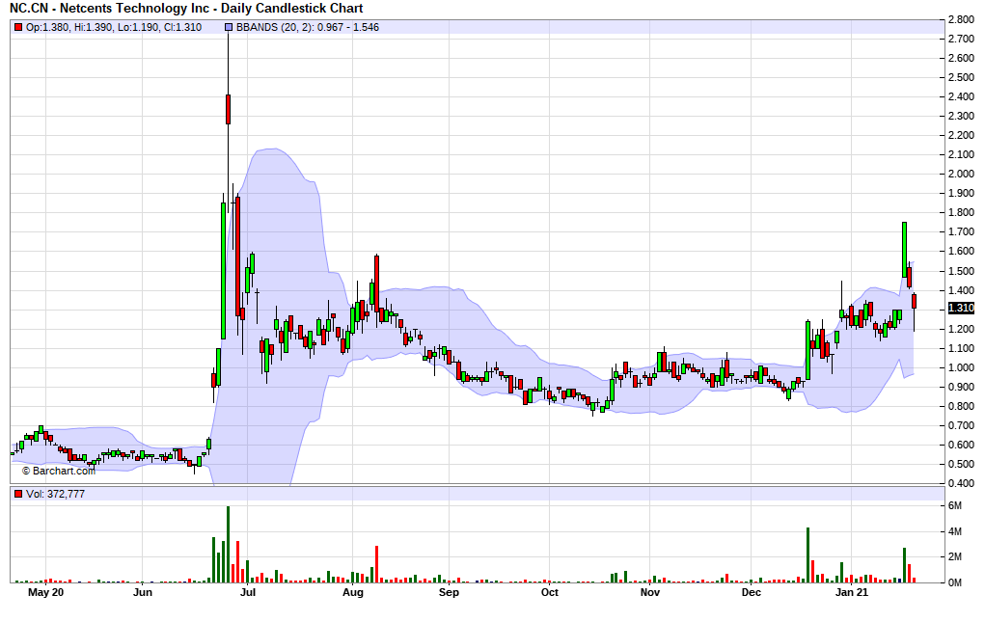Image resolution: width=985 pixels, height=622 pixels.
Task: Click the 6M volume axis label
Action: [955, 506]
